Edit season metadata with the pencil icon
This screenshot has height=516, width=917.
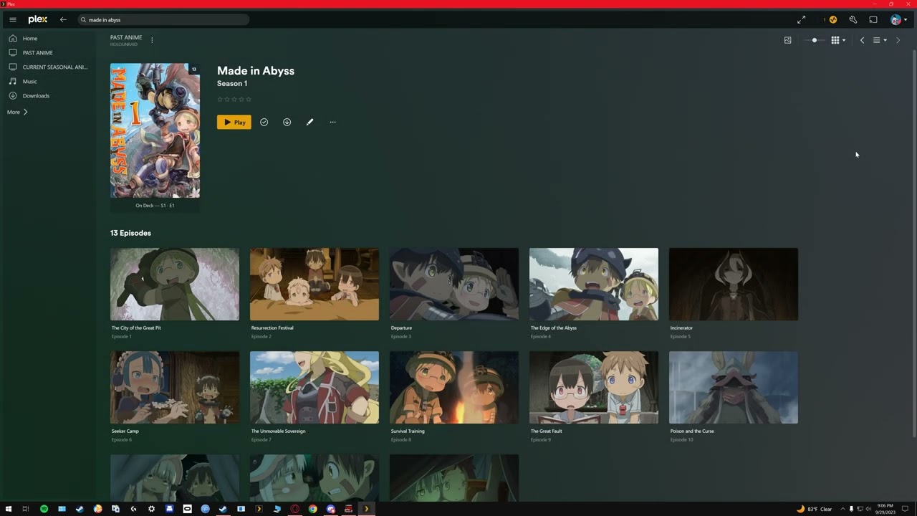point(309,122)
